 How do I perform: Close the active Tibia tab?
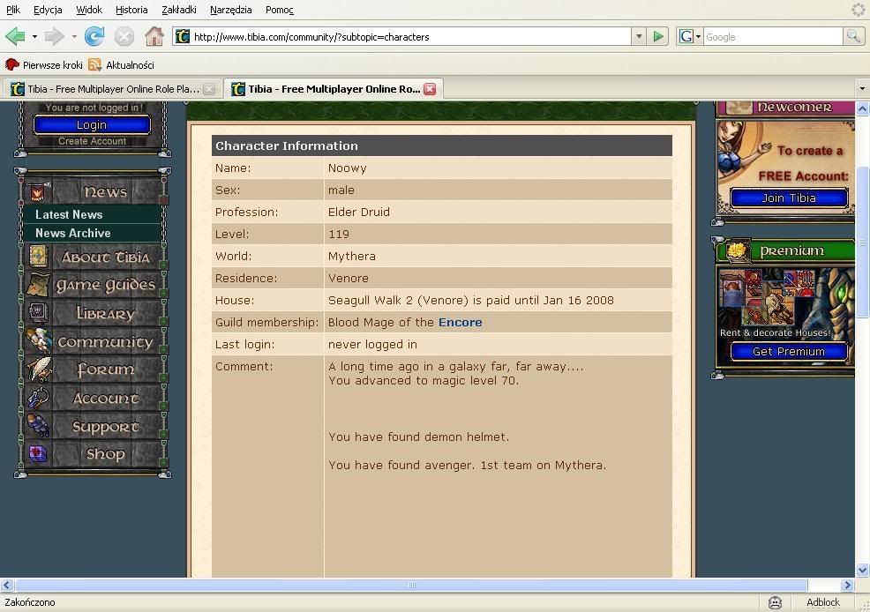(x=430, y=89)
